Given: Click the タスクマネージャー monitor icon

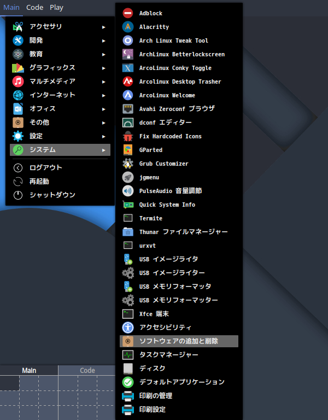Looking at the screenshot, I should click(128, 354).
